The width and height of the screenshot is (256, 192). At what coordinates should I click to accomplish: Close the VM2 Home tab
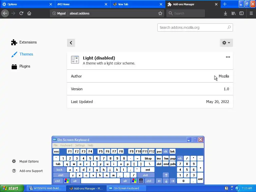tap(106, 4)
